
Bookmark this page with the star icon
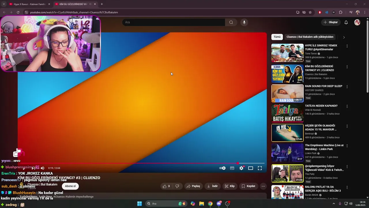tap(310, 12)
